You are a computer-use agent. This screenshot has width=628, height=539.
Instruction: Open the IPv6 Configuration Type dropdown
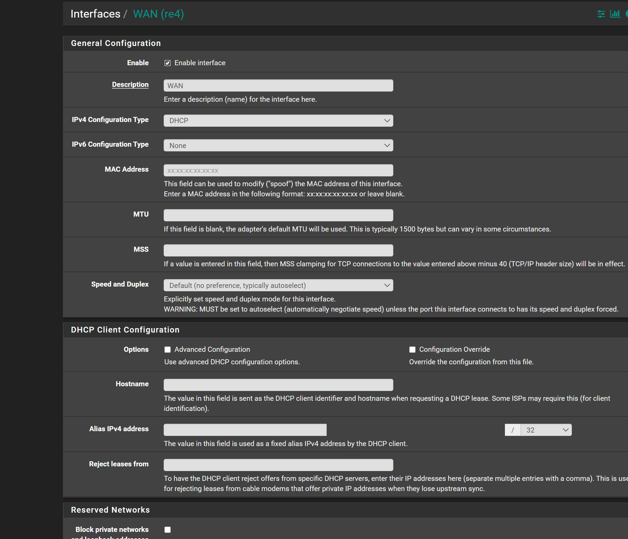[x=278, y=145]
